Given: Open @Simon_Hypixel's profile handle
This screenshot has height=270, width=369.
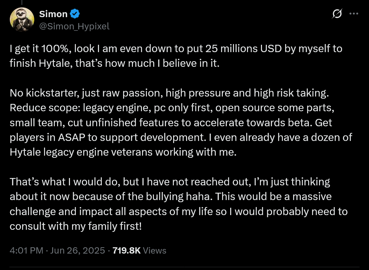Looking at the screenshot, I should coord(74,26).
